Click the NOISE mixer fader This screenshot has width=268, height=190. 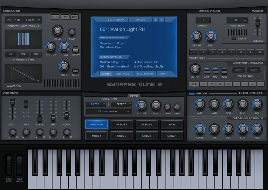pos(67,115)
